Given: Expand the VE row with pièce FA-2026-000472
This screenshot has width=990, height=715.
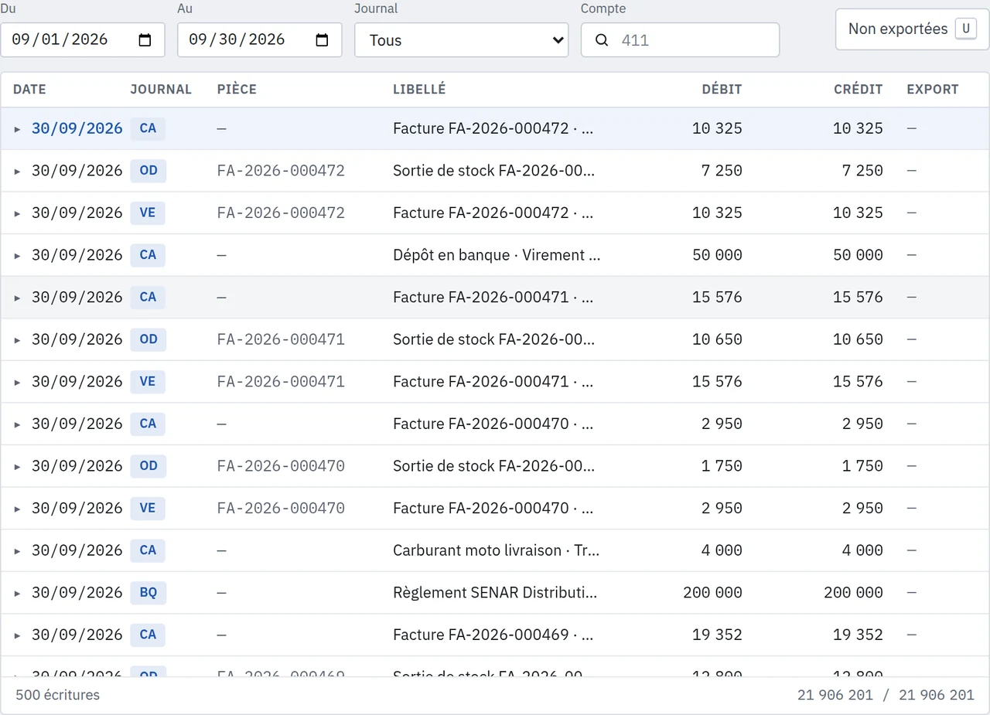Looking at the screenshot, I should pos(18,213).
